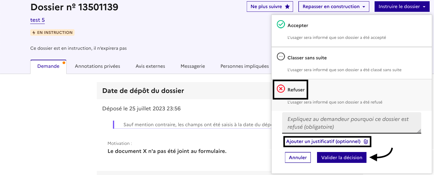Open the test 5 link
Viewport: 434px width, 175px height.
[x=37, y=20]
